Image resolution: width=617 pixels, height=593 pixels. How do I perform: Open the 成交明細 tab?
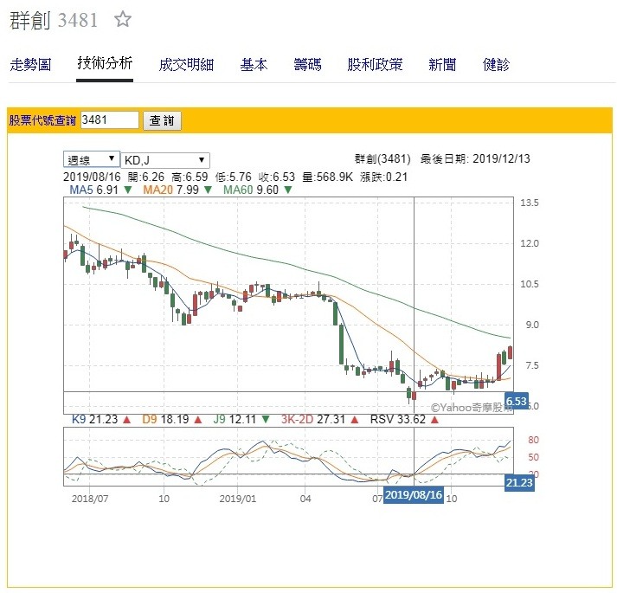pos(186,64)
